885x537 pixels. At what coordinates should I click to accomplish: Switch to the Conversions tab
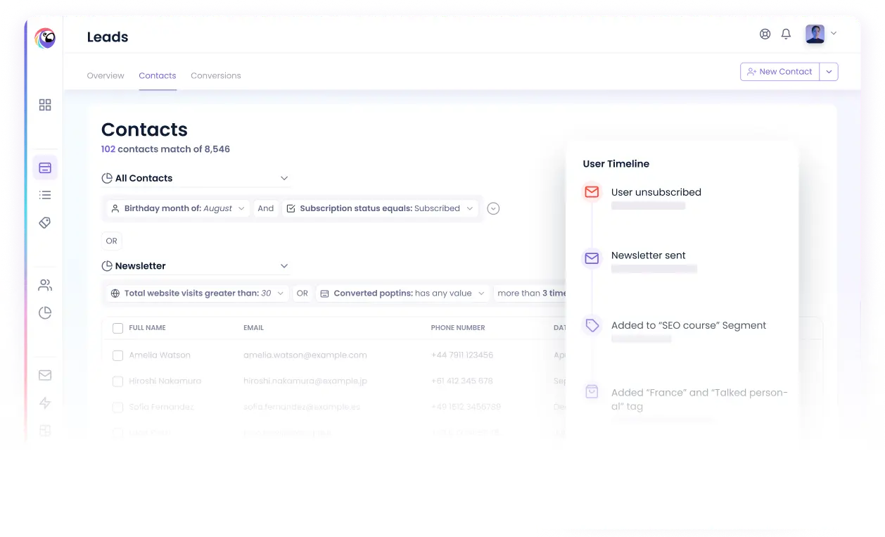(216, 75)
